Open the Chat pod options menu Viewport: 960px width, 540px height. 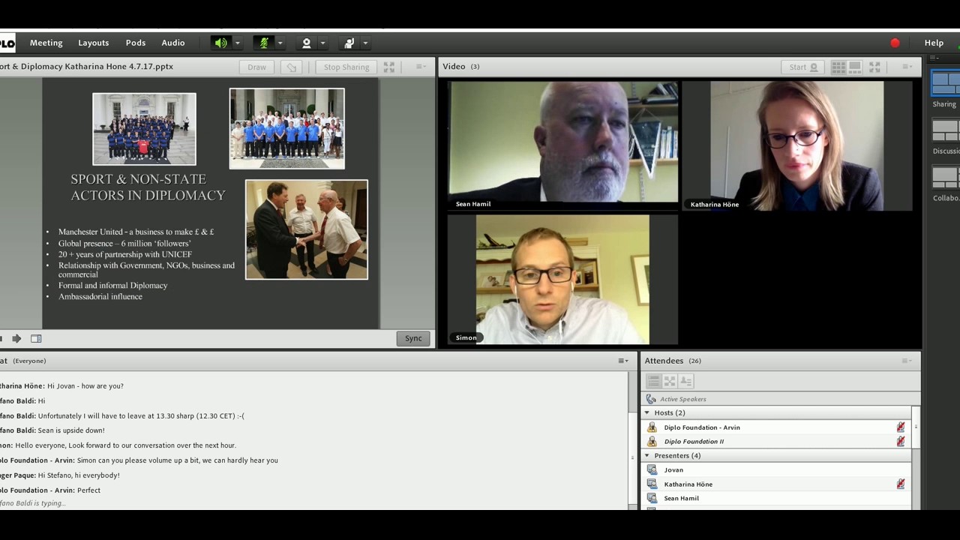point(622,361)
